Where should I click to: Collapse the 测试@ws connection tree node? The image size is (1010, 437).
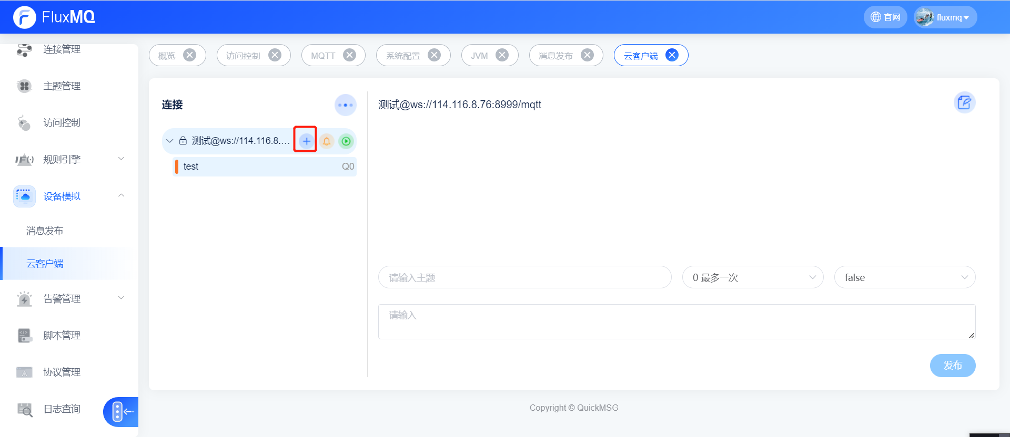[169, 141]
